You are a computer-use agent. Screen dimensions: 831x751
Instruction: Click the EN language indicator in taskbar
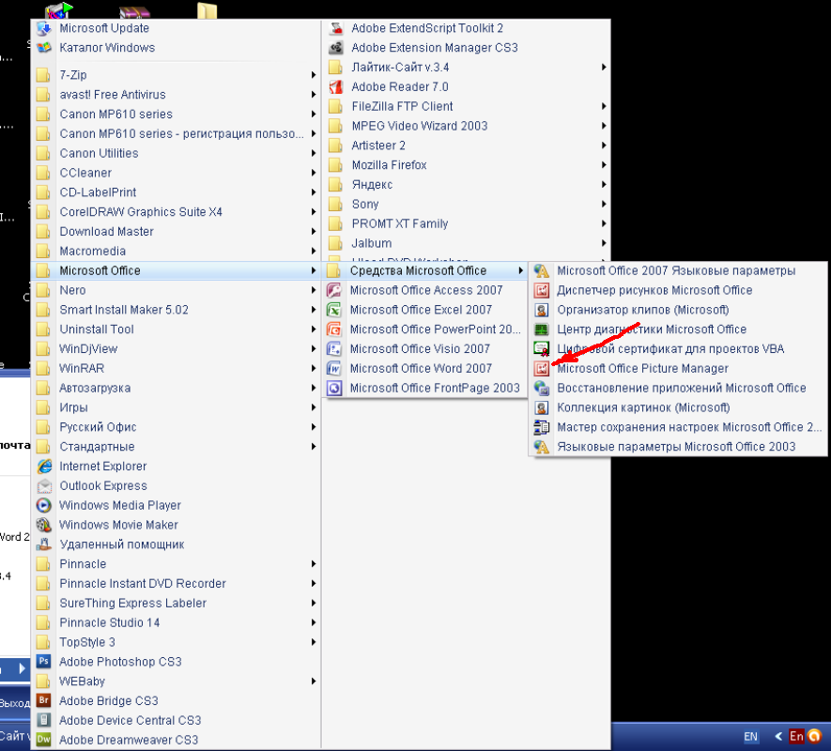(x=750, y=737)
